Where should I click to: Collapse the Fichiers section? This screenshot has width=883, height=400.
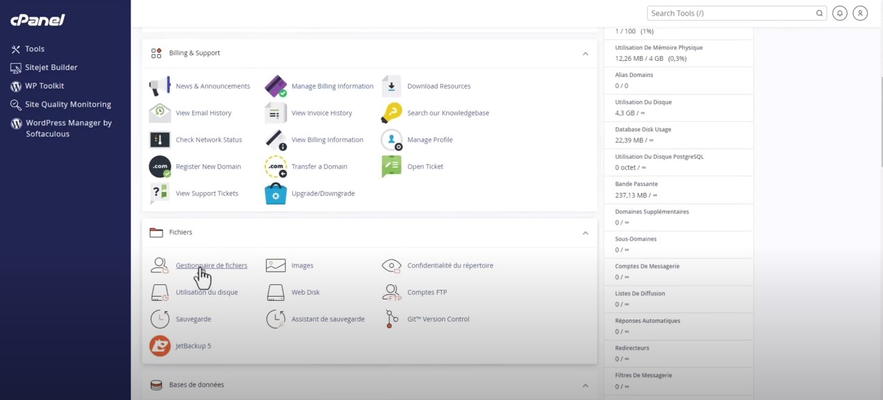point(585,233)
